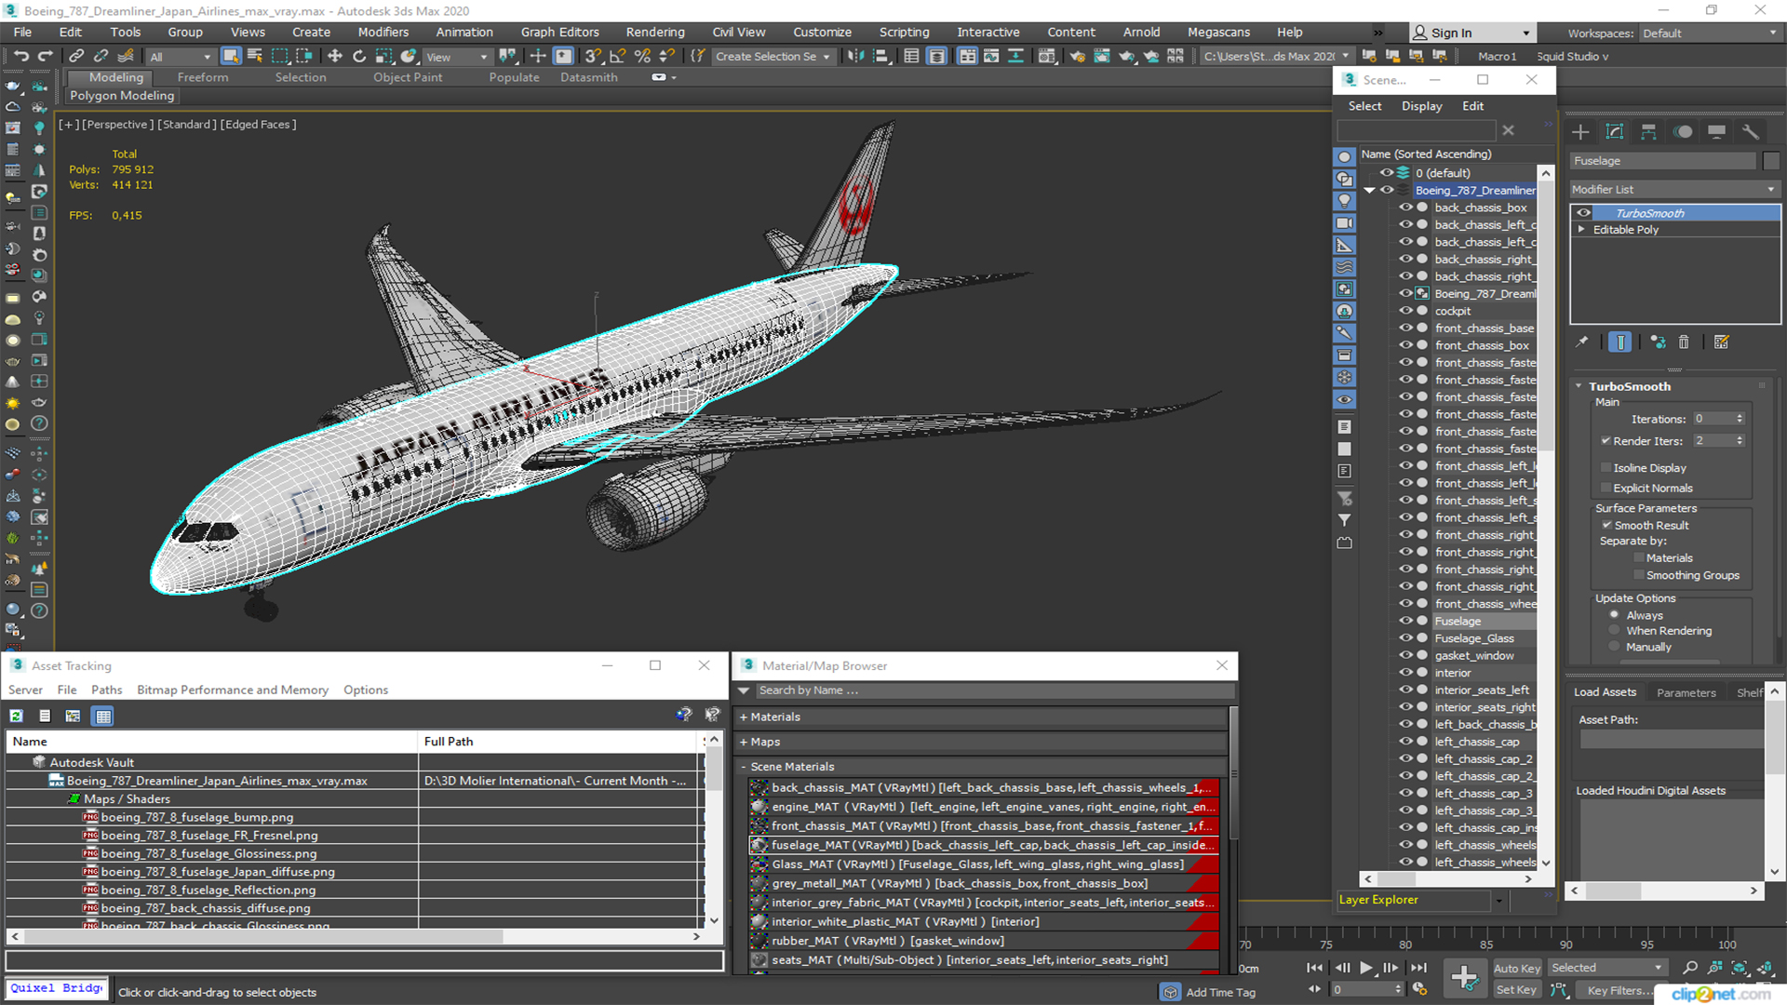This screenshot has height=1005, width=1787.
Task: Hide the Fuselage_Glass object via eye icon
Action: pos(1406,638)
